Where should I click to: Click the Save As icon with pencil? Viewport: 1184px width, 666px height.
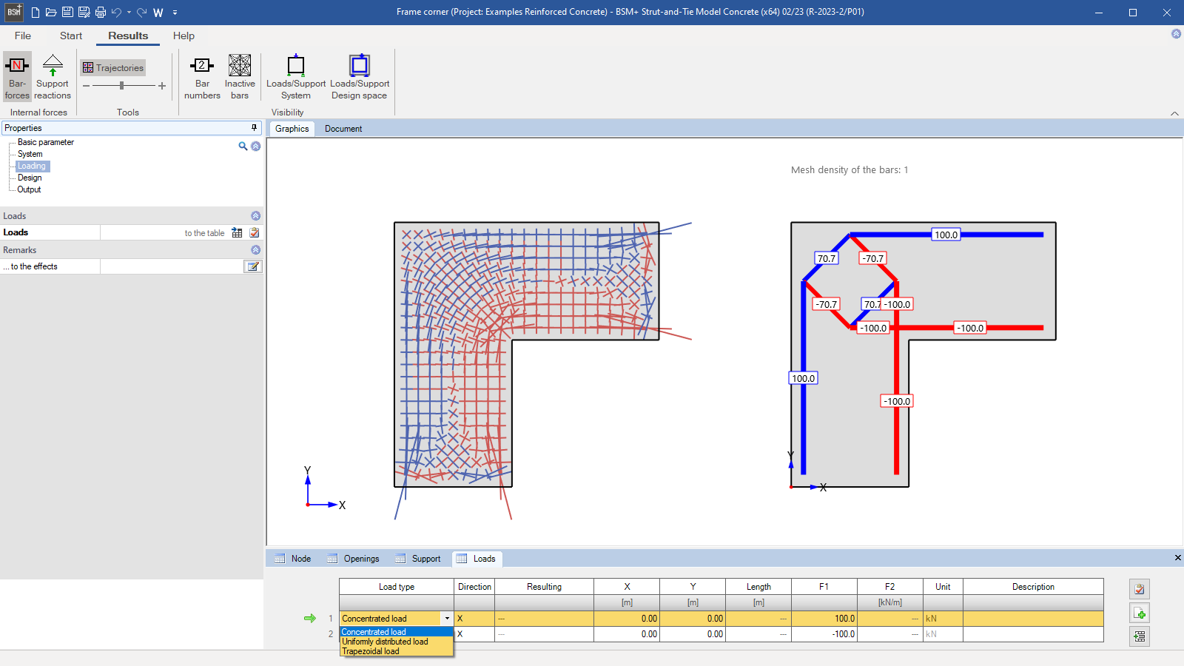click(84, 13)
